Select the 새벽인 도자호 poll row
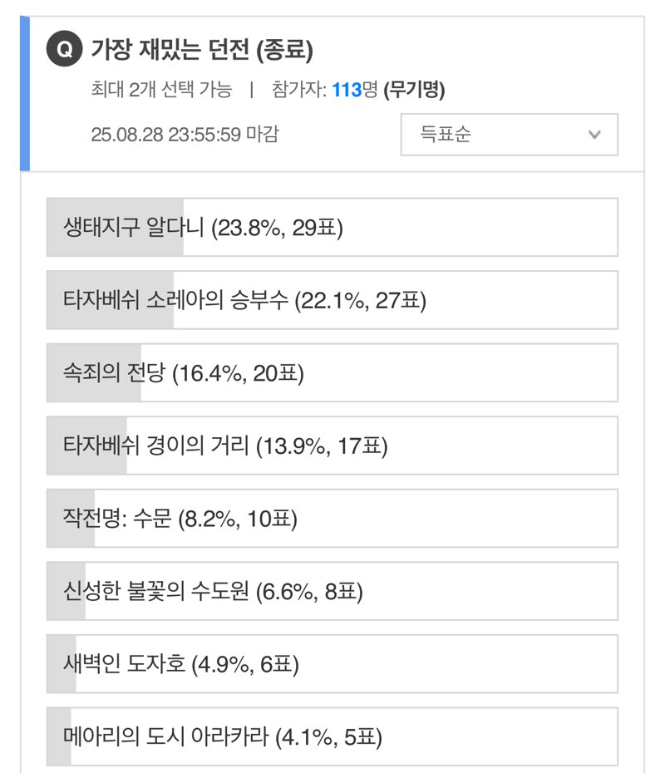 pos(332,664)
